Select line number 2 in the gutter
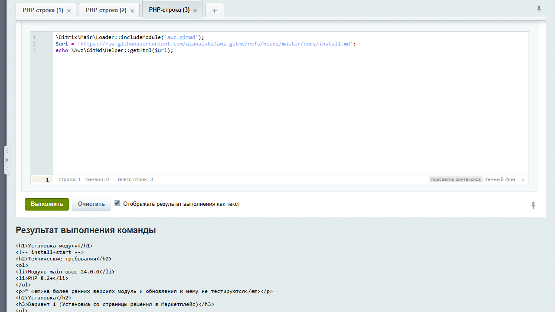 [33, 44]
